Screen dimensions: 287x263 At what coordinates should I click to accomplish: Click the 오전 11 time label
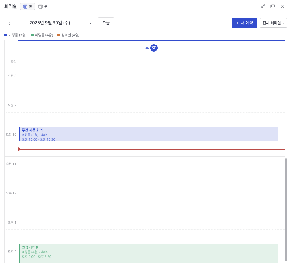click(11, 164)
